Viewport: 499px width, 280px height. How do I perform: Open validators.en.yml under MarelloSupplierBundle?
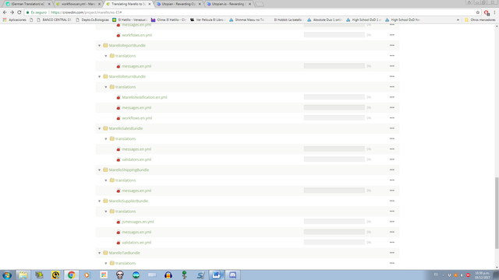[136, 243]
